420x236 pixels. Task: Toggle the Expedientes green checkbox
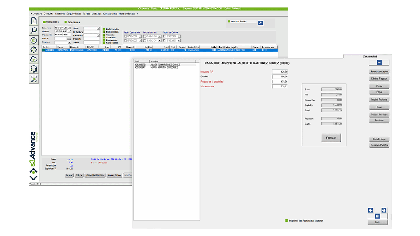[66, 22]
